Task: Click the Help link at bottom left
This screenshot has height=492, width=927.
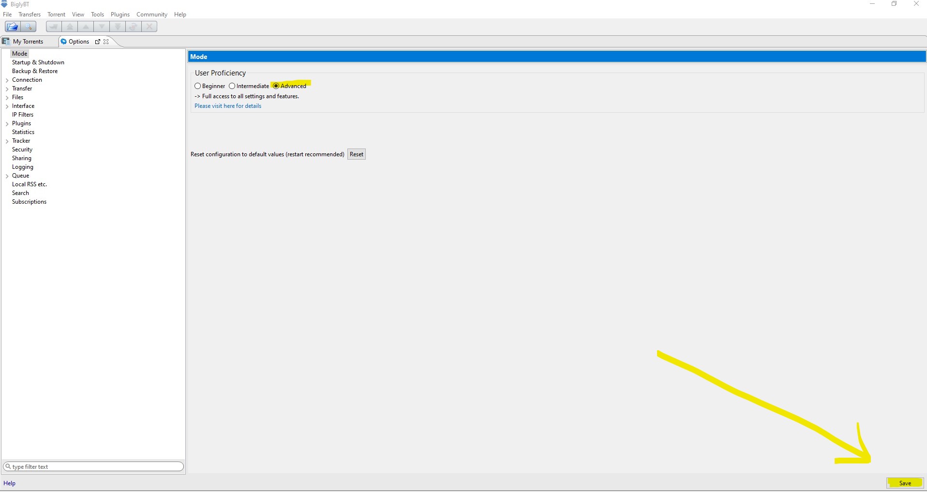Action: click(10, 483)
